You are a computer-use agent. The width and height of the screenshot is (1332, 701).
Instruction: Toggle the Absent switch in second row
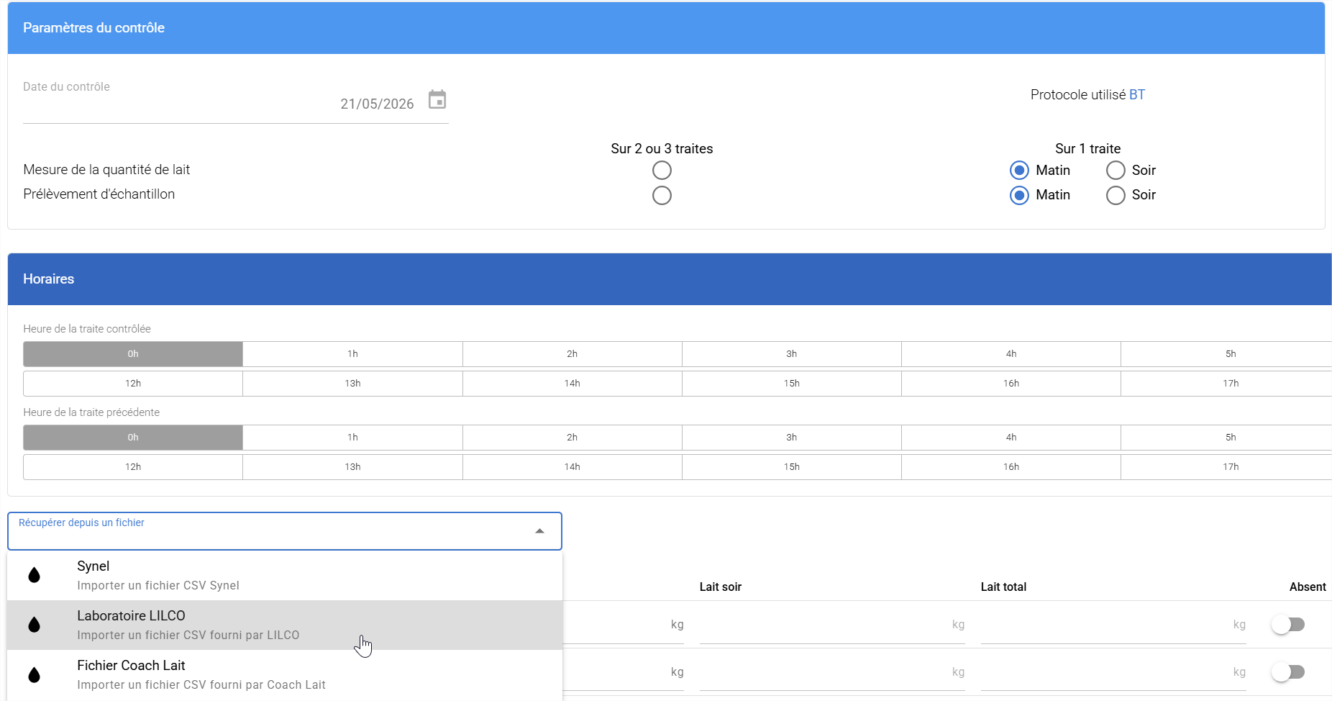click(1288, 671)
